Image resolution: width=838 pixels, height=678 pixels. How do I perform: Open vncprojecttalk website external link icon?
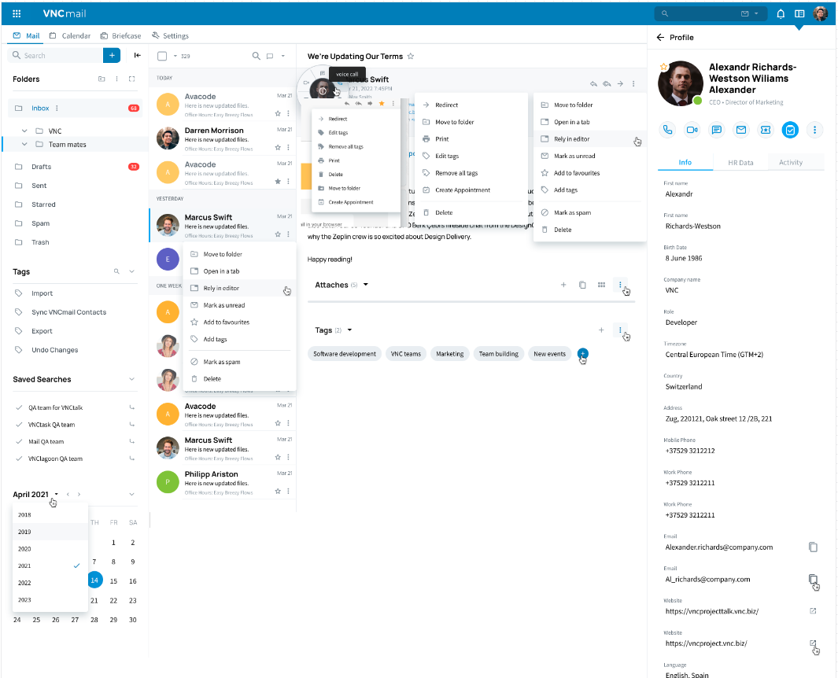click(x=813, y=611)
